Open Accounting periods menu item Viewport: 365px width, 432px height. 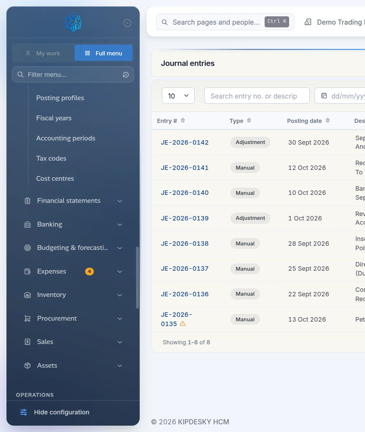coord(66,138)
